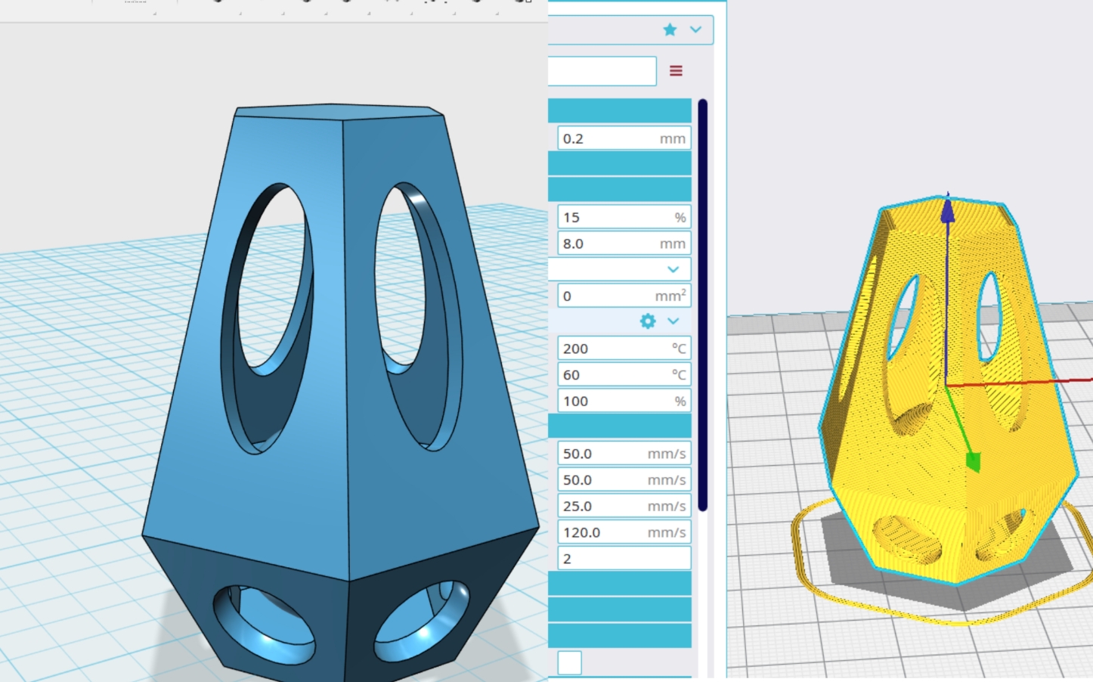This screenshot has width=1093, height=682.
Task: Edit the 100 % value field
Action: tap(624, 401)
